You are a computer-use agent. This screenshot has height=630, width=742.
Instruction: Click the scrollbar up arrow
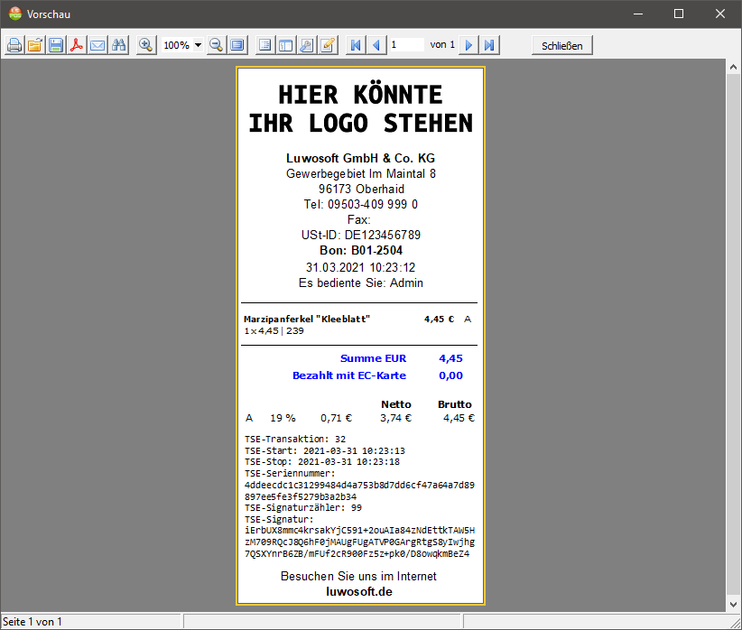[x=733, y=67]
